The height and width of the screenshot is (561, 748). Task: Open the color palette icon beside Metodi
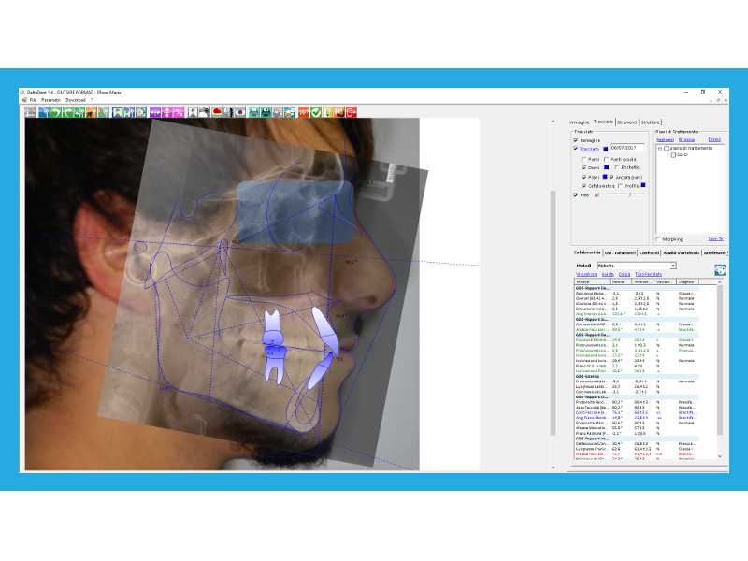point(720,270)
